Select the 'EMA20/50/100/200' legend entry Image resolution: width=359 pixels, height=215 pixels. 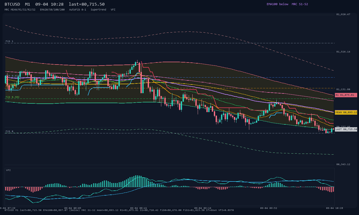(x=52, y=9)
